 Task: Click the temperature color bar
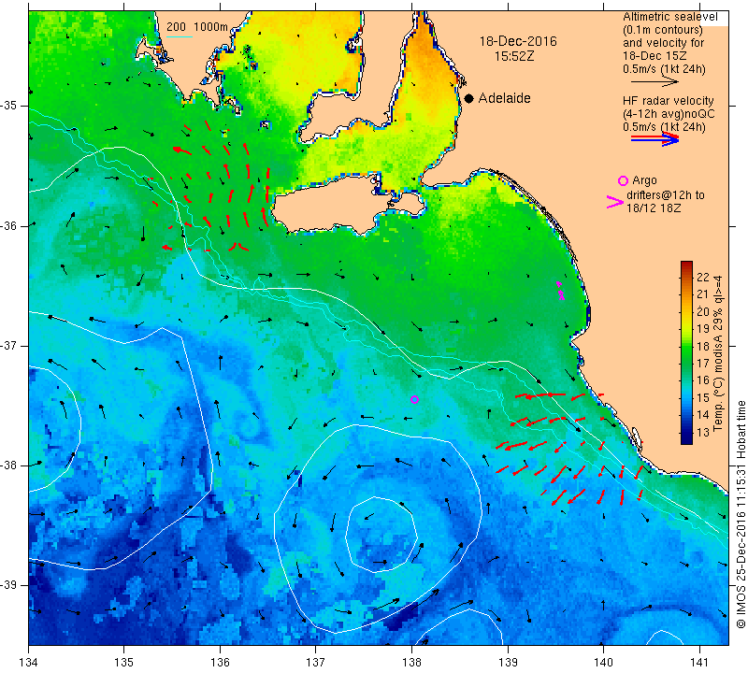click(x=686, y=352)
